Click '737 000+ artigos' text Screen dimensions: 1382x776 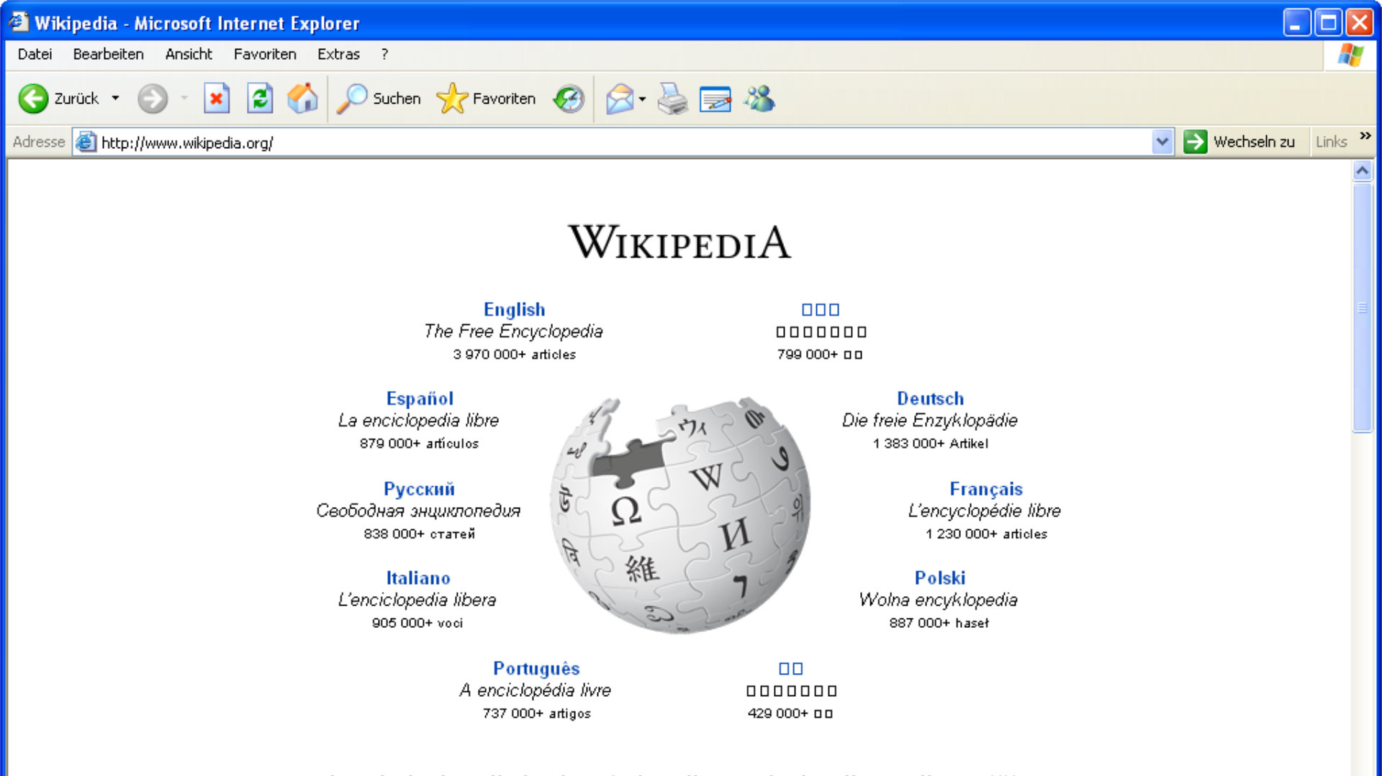click(536, 713)
